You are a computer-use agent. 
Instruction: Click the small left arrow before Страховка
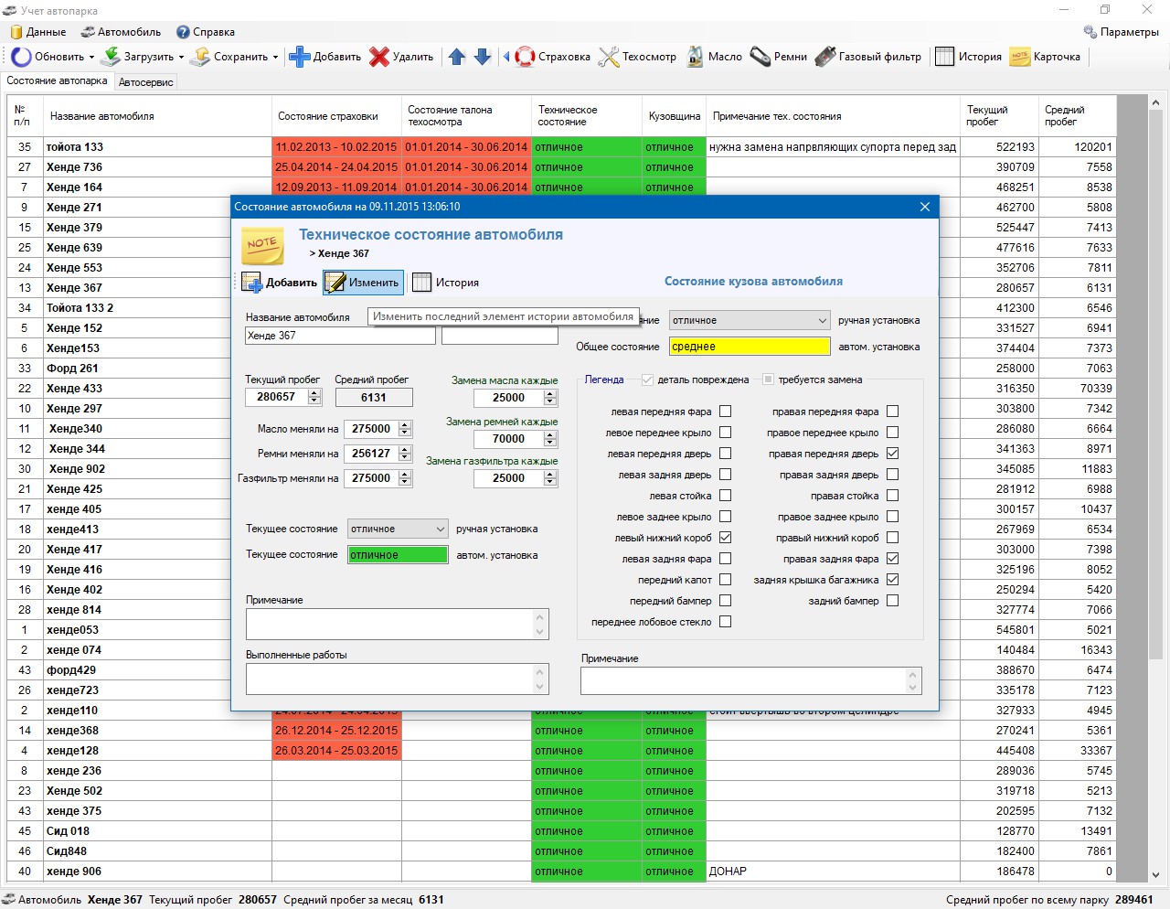[x=506, y=57]
